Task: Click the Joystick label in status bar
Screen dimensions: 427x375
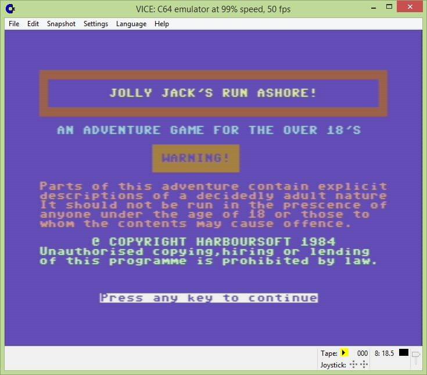Action: click(x=333, y=365)
